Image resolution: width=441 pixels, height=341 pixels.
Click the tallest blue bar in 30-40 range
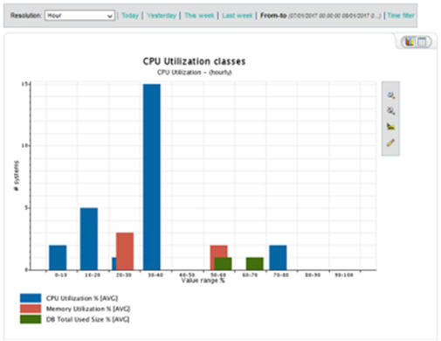(152, 177)
